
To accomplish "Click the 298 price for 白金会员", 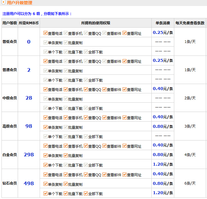I will click(29, 155).
